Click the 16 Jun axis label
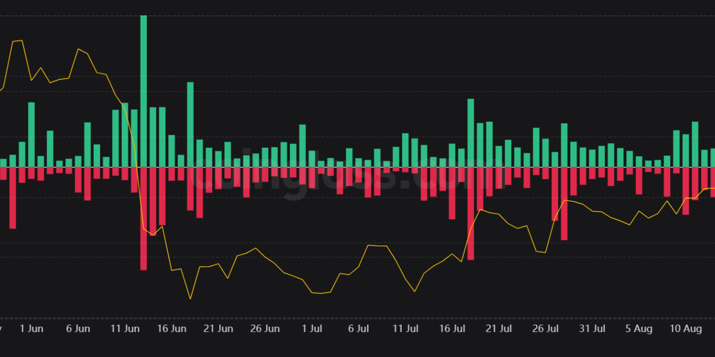The width and height of the screenshot is (715, 357). [x=171, y=329]
